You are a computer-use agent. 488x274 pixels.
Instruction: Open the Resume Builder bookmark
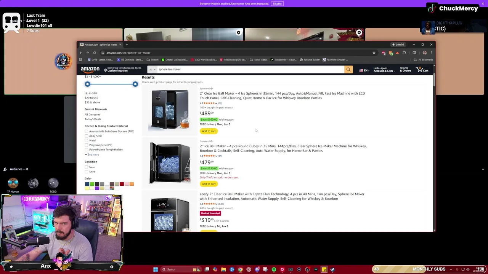point(310,60)
